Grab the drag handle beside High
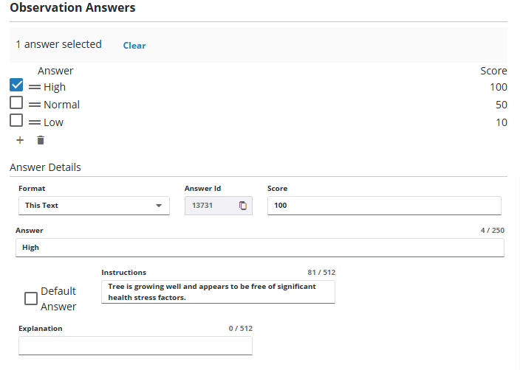Viewport: 520px width, 370px height. (35, 87)
